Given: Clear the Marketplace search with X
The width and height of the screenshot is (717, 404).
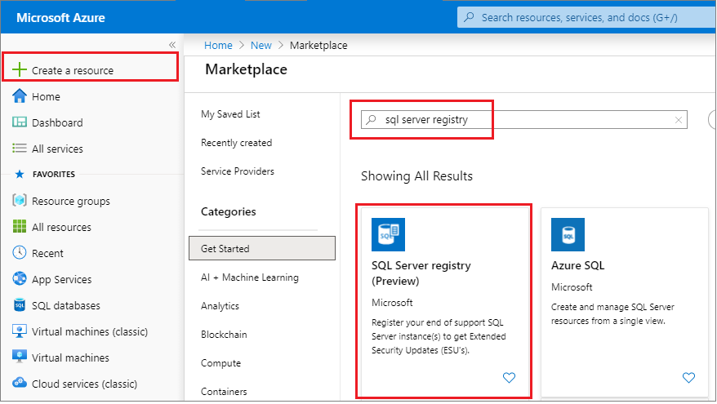Looking at the screenshot, I should pyautogui.click(x=678, y=120).
